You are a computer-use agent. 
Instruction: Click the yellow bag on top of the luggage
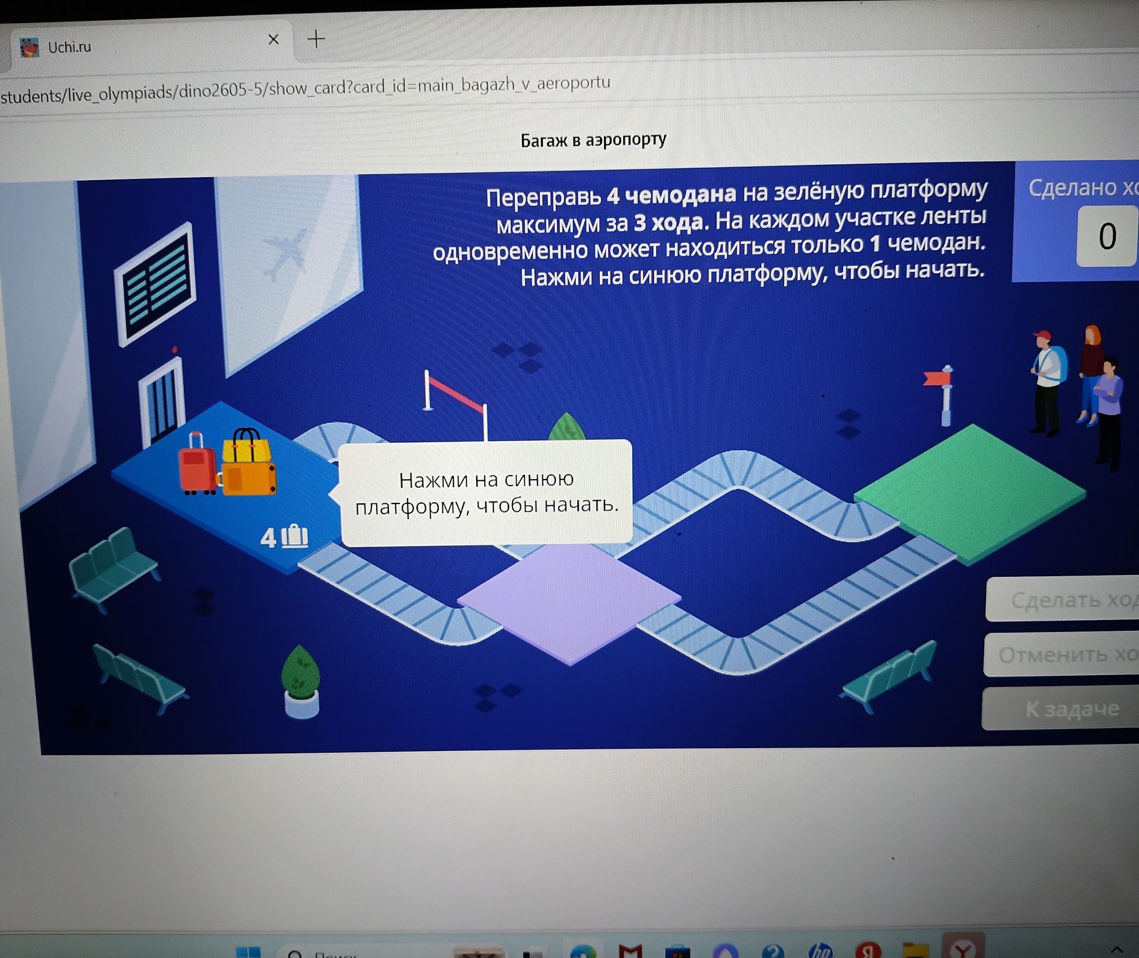pyautogui.click(x=247, y=445)
